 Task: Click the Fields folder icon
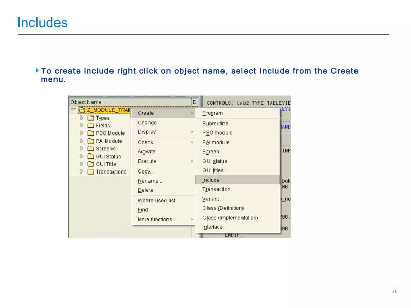[x=91, y=126]
